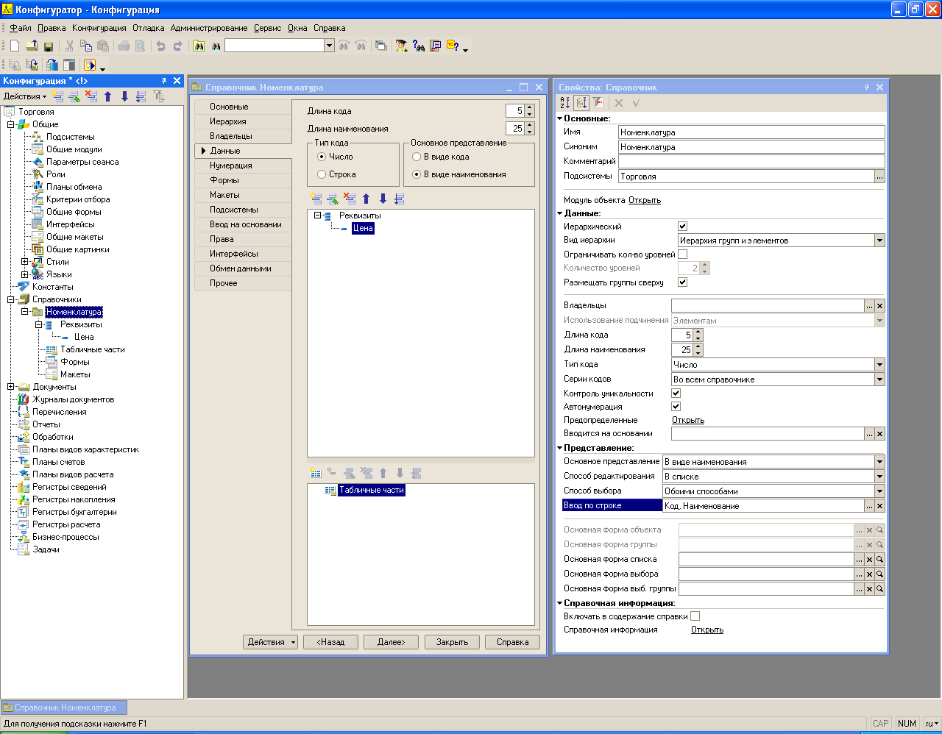
Task: Select Регистры накопления in configuration tree
Action: 74,499
